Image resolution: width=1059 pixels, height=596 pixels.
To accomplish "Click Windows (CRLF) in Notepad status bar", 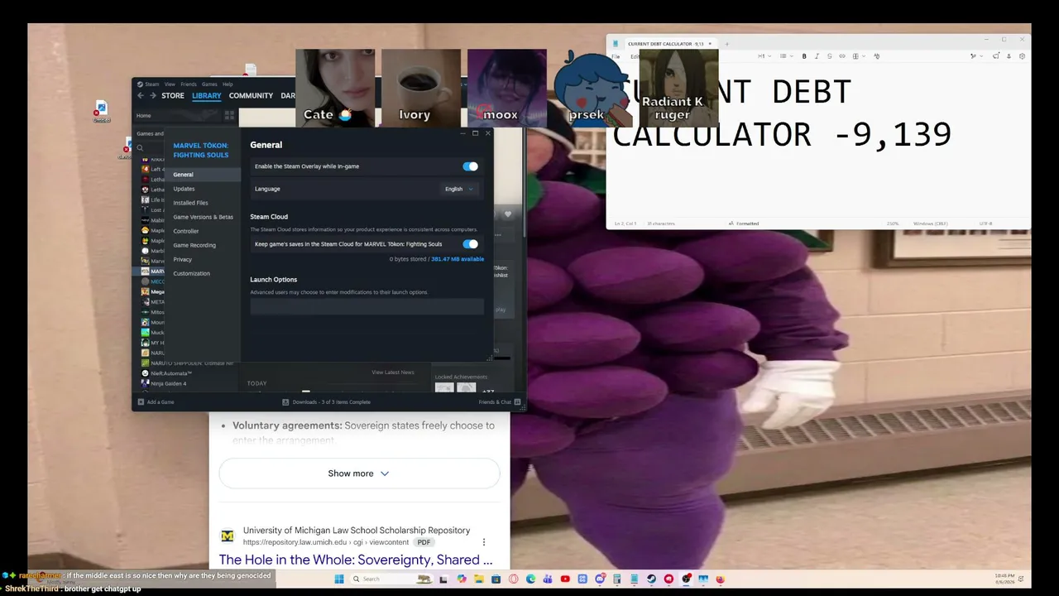I will click(x=931, y=223).
